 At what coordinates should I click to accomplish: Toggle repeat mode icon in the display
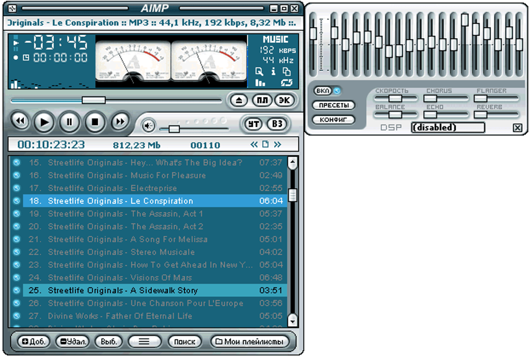click(287, 83)
